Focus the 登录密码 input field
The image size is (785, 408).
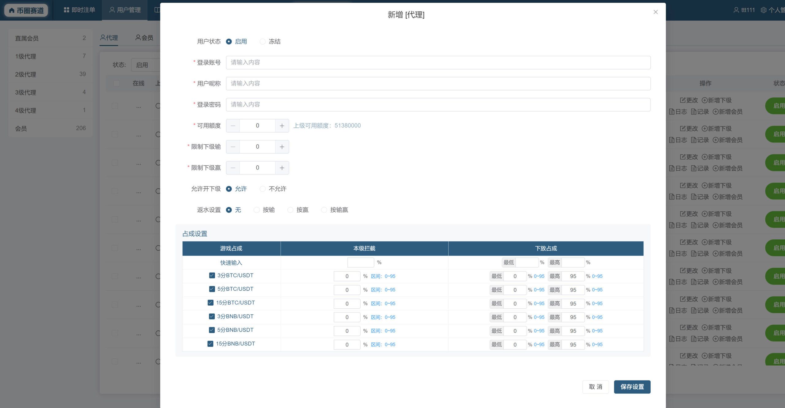coord(438,105)
